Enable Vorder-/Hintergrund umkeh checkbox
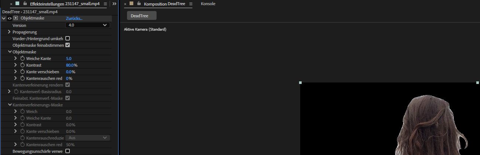480x155 pixels. [68, 38]
